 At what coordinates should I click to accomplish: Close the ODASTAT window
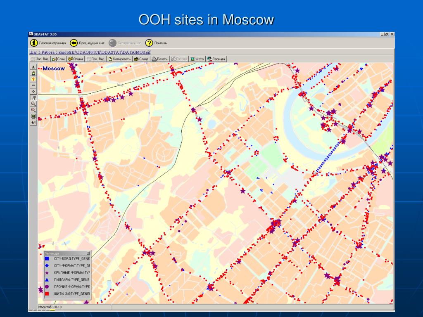tap(392, 34)
